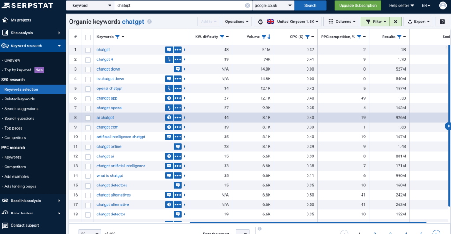Expand the Columns dropdown

click(x=340, y=22)
